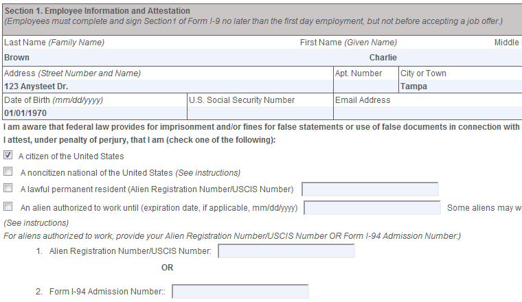This screenshot has width=522, height=302.
Task: Click the empty Apt. Number field
Action: click(x=365, y=86)
